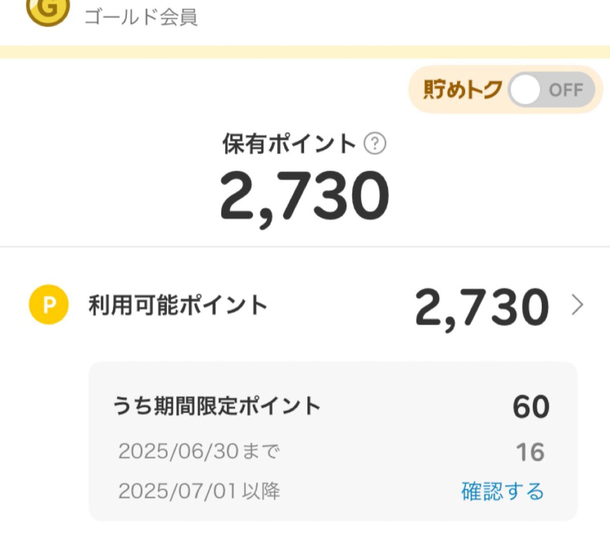Select the ゴールド会員 status text

(141, 17)
